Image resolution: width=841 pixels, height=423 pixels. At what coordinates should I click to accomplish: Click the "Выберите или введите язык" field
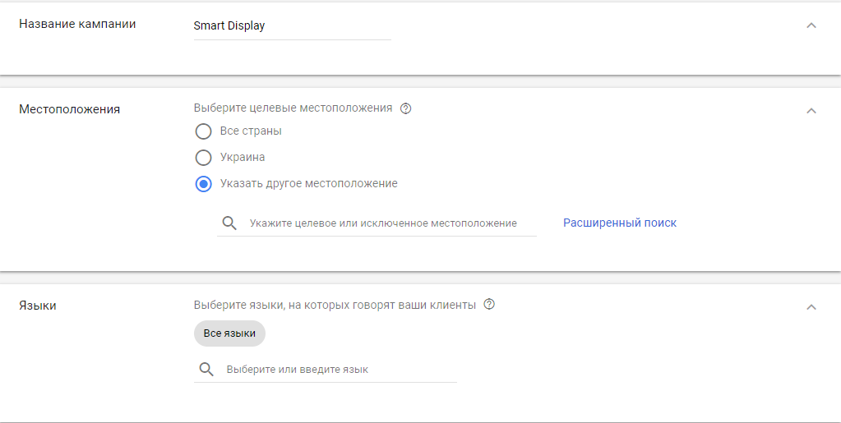click(x=337, y=370)
